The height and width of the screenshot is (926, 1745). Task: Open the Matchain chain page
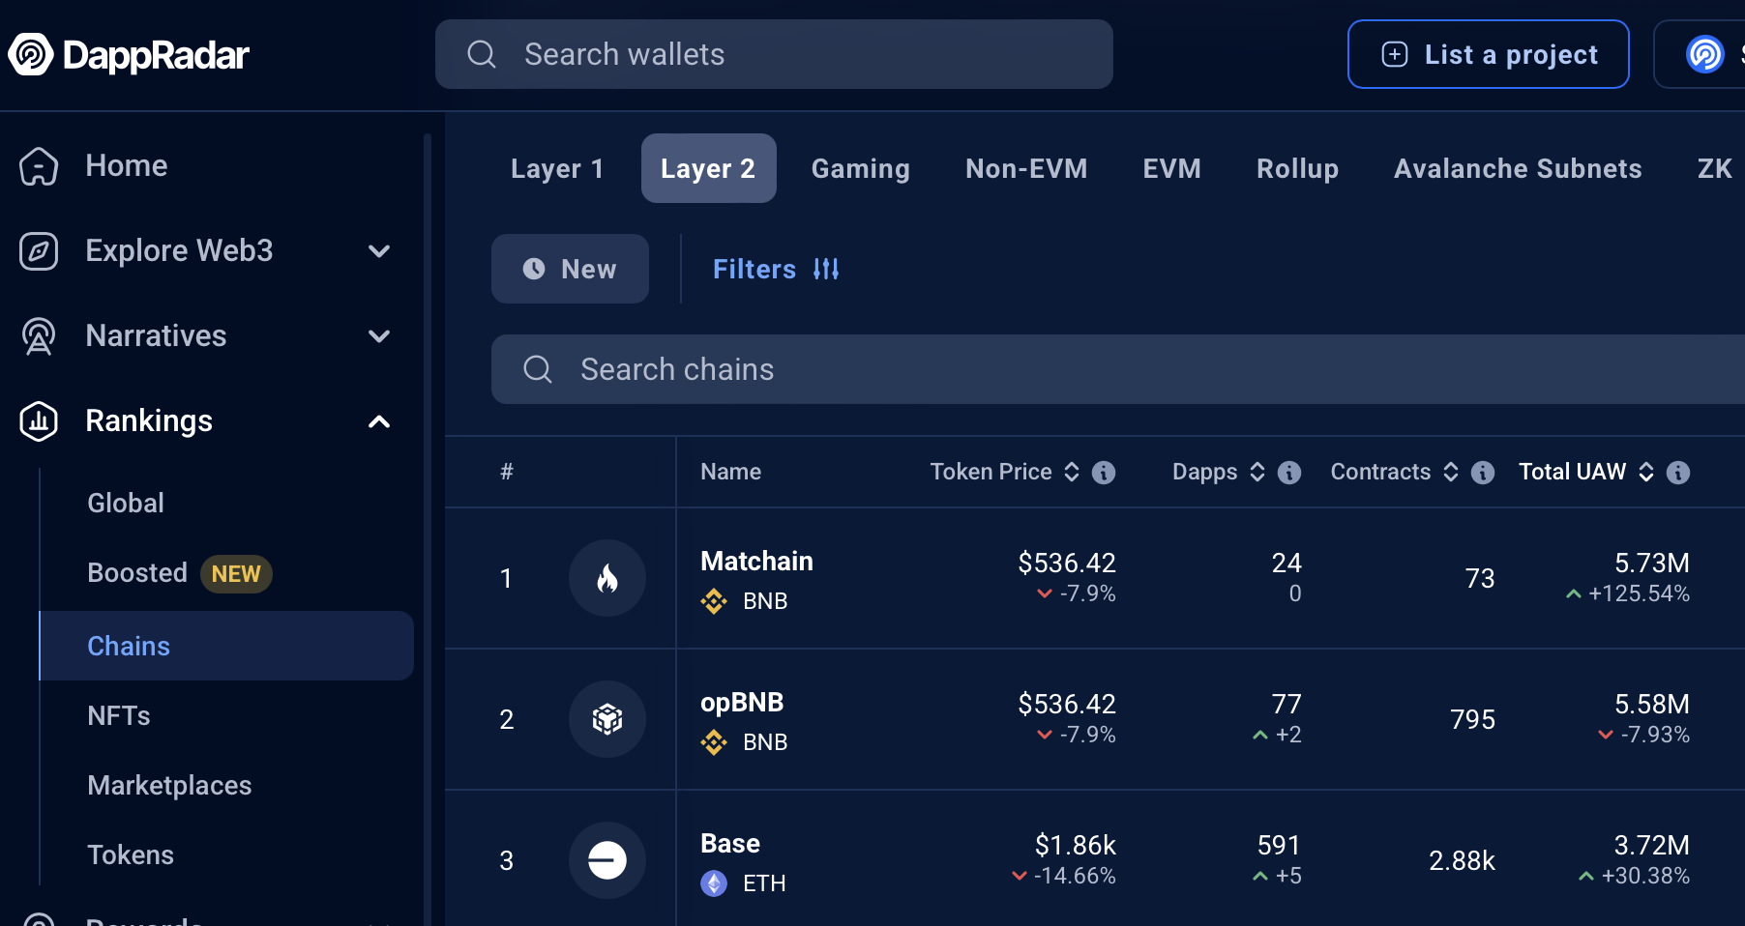(756, 562)
